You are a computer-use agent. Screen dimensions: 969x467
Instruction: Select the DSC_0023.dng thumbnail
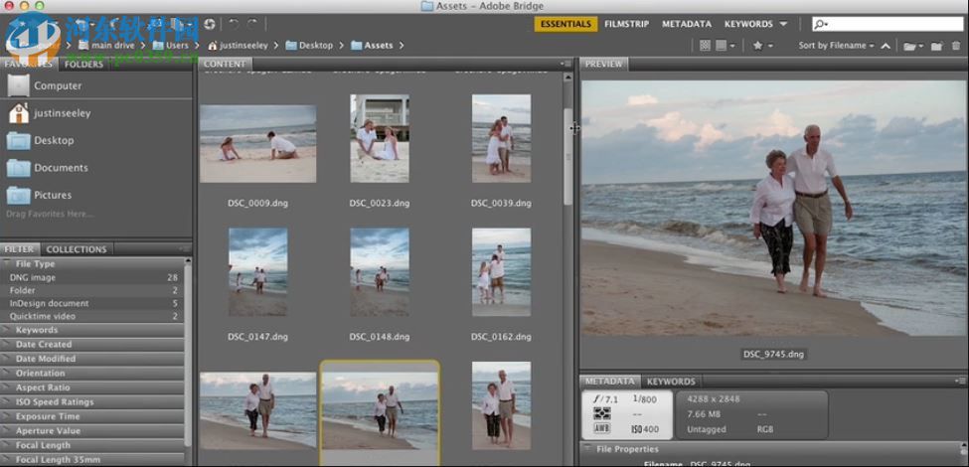click(x=380, y=138)
